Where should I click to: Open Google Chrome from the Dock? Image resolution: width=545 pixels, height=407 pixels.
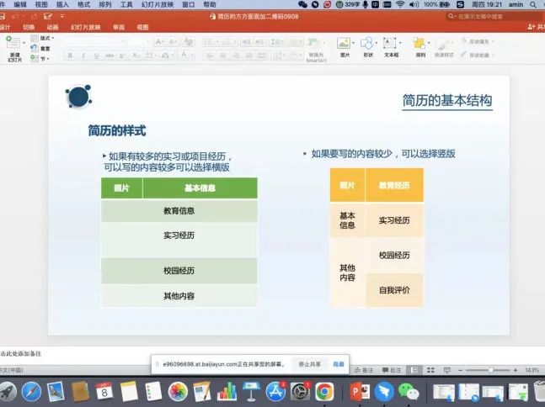coord(324,391)
